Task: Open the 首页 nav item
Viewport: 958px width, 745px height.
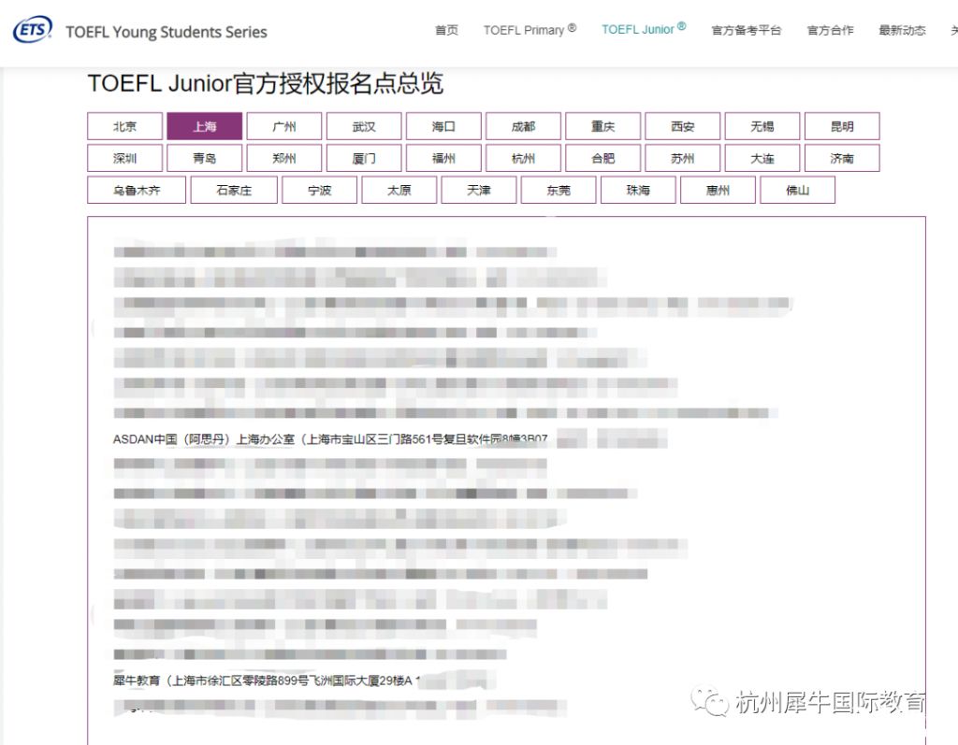Action: pyautogui.click(x=446, y=30)
